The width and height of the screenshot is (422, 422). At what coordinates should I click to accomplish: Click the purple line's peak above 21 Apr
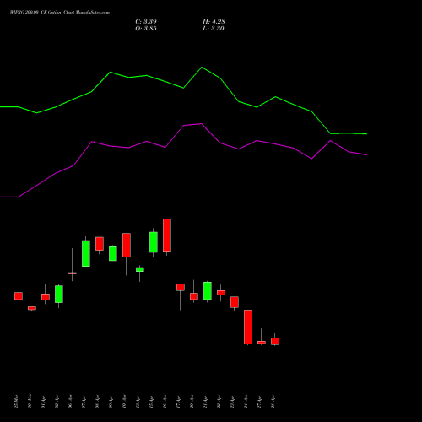pyautogui.click(x=201, y=124)
